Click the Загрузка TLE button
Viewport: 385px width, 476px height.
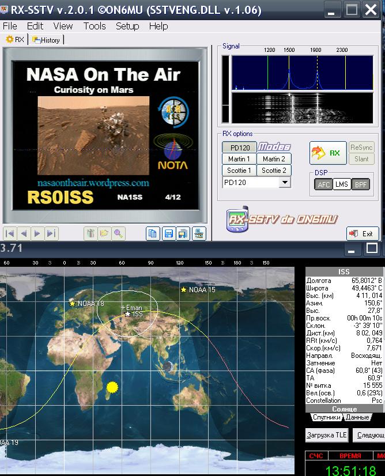[327, 435]
